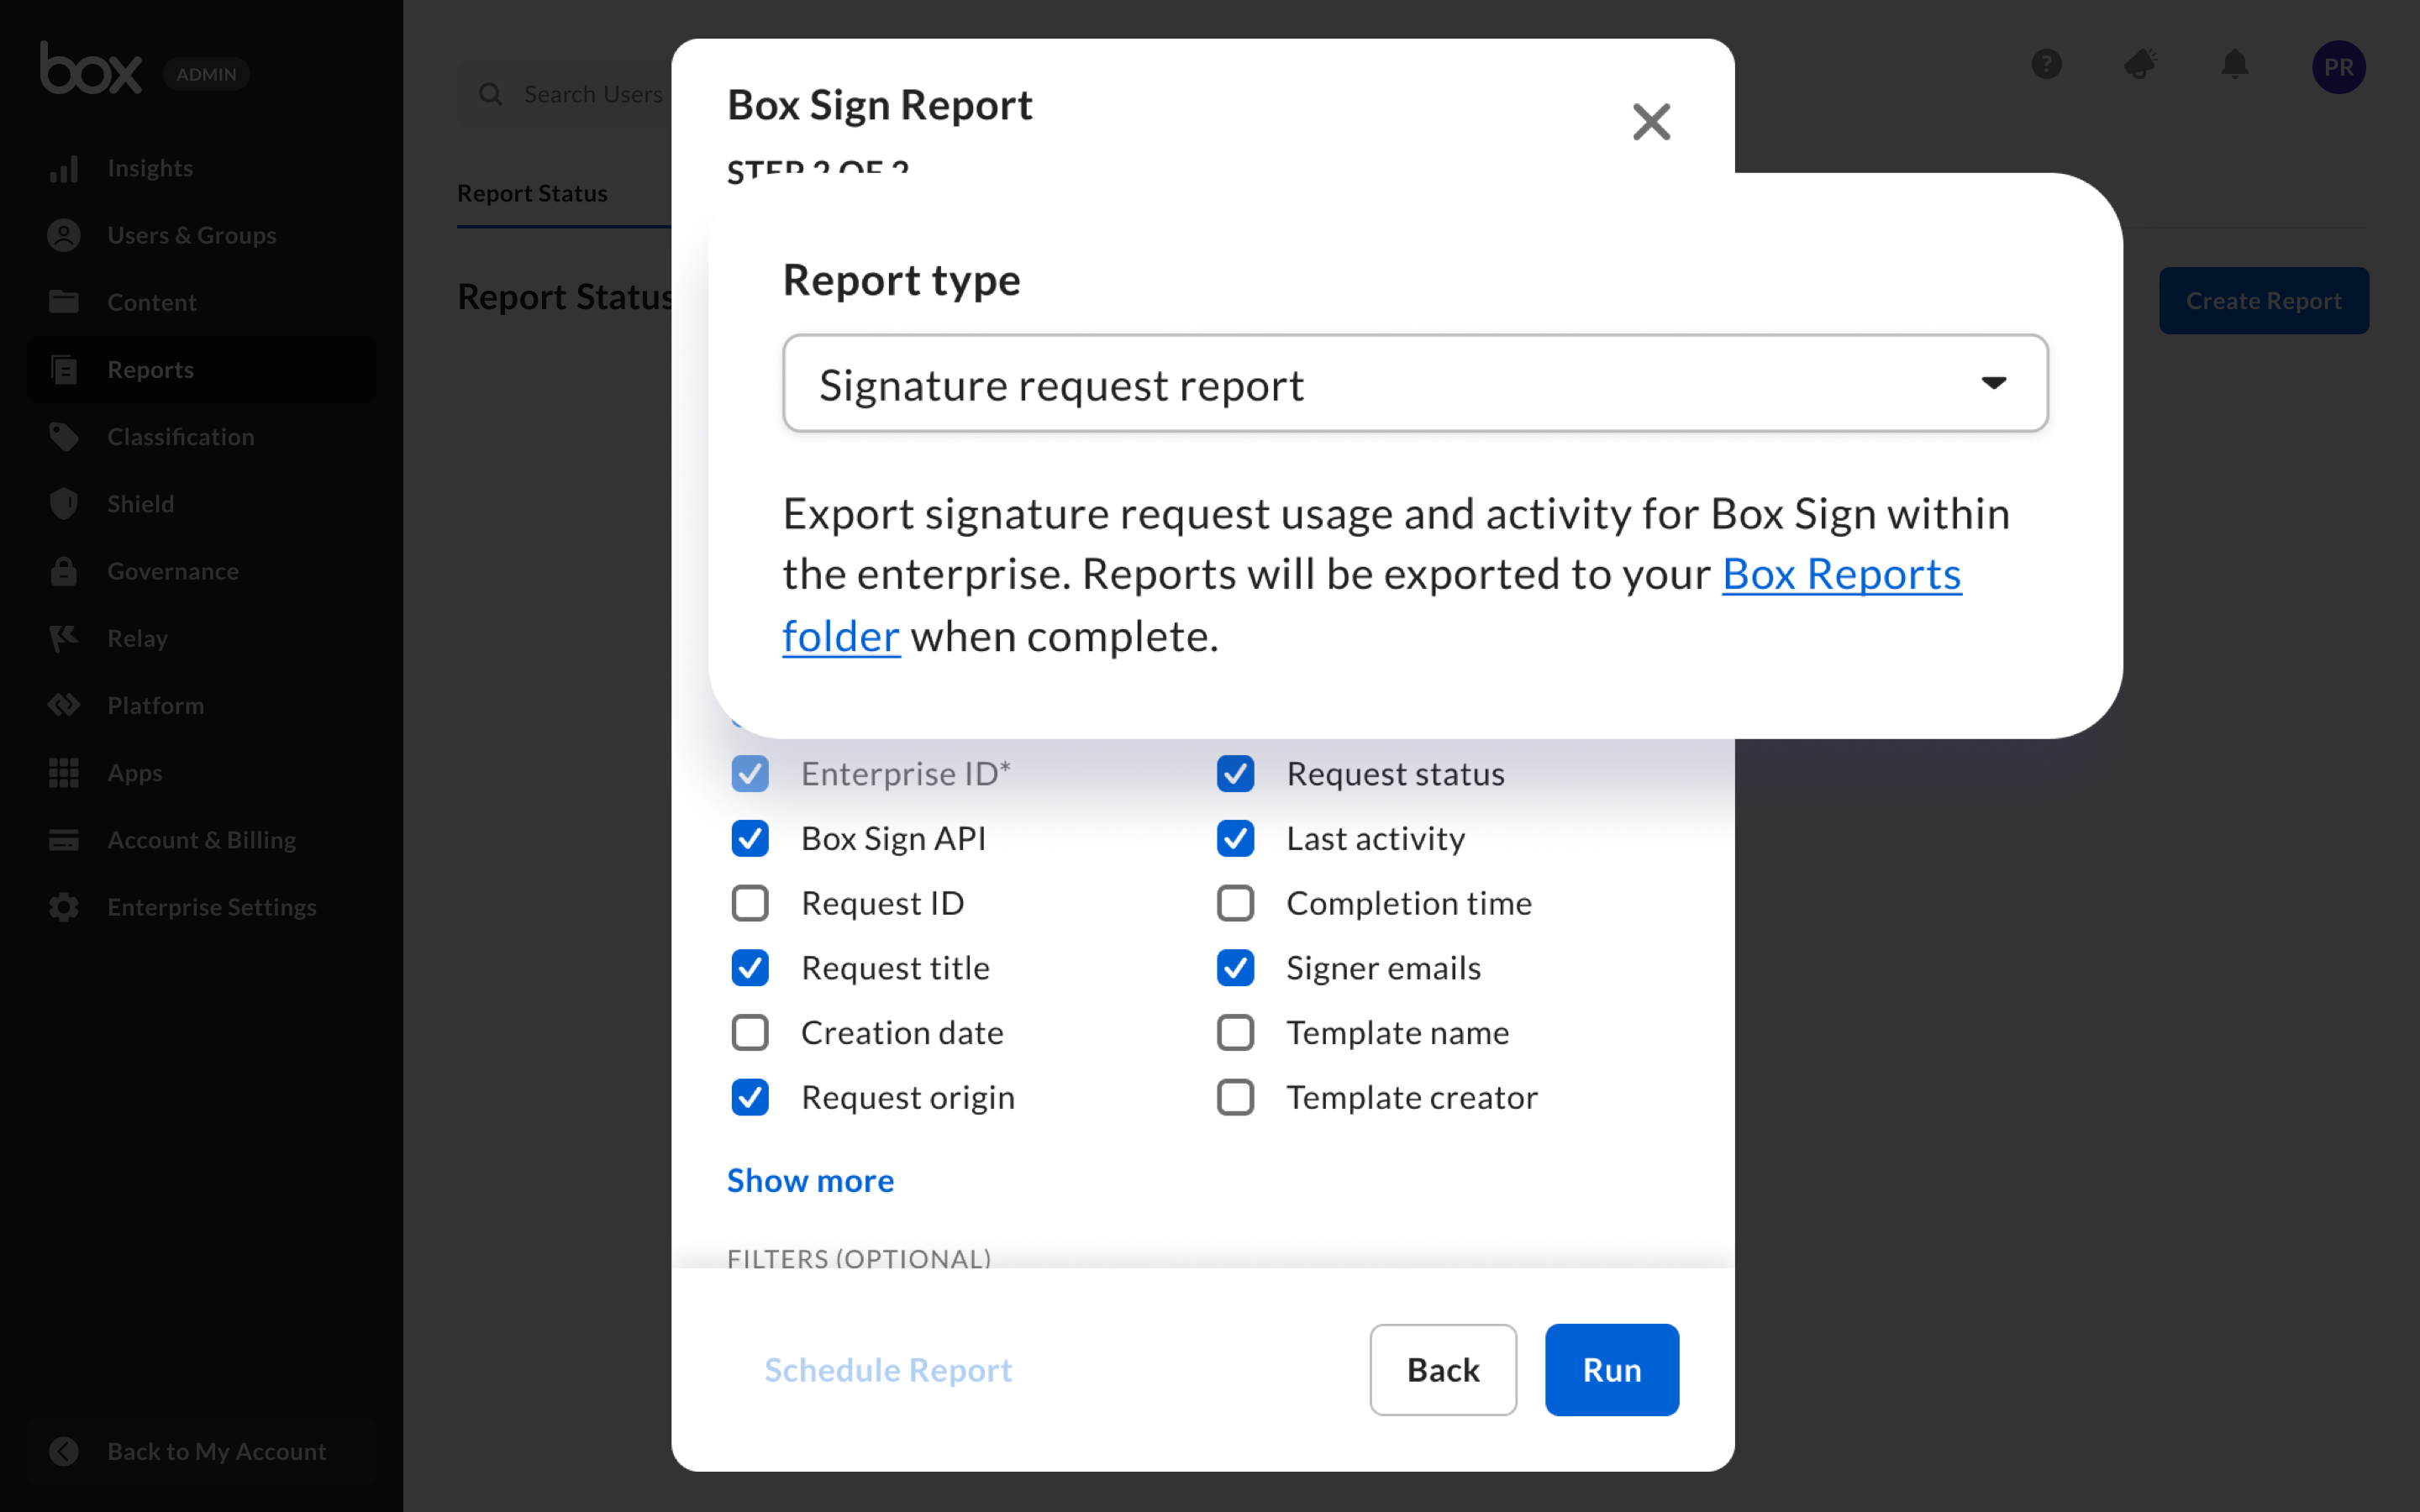Viewport: 2420px width, 1512px height.
Task: Tick the Request ID checkbox
Action: pyautogui.click(x=750, y=903)
